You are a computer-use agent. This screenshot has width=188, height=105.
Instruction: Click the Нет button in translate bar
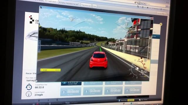[95, 6]
